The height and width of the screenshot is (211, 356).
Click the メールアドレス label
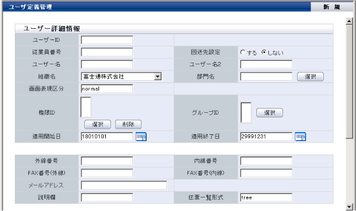tap(46, 186)
